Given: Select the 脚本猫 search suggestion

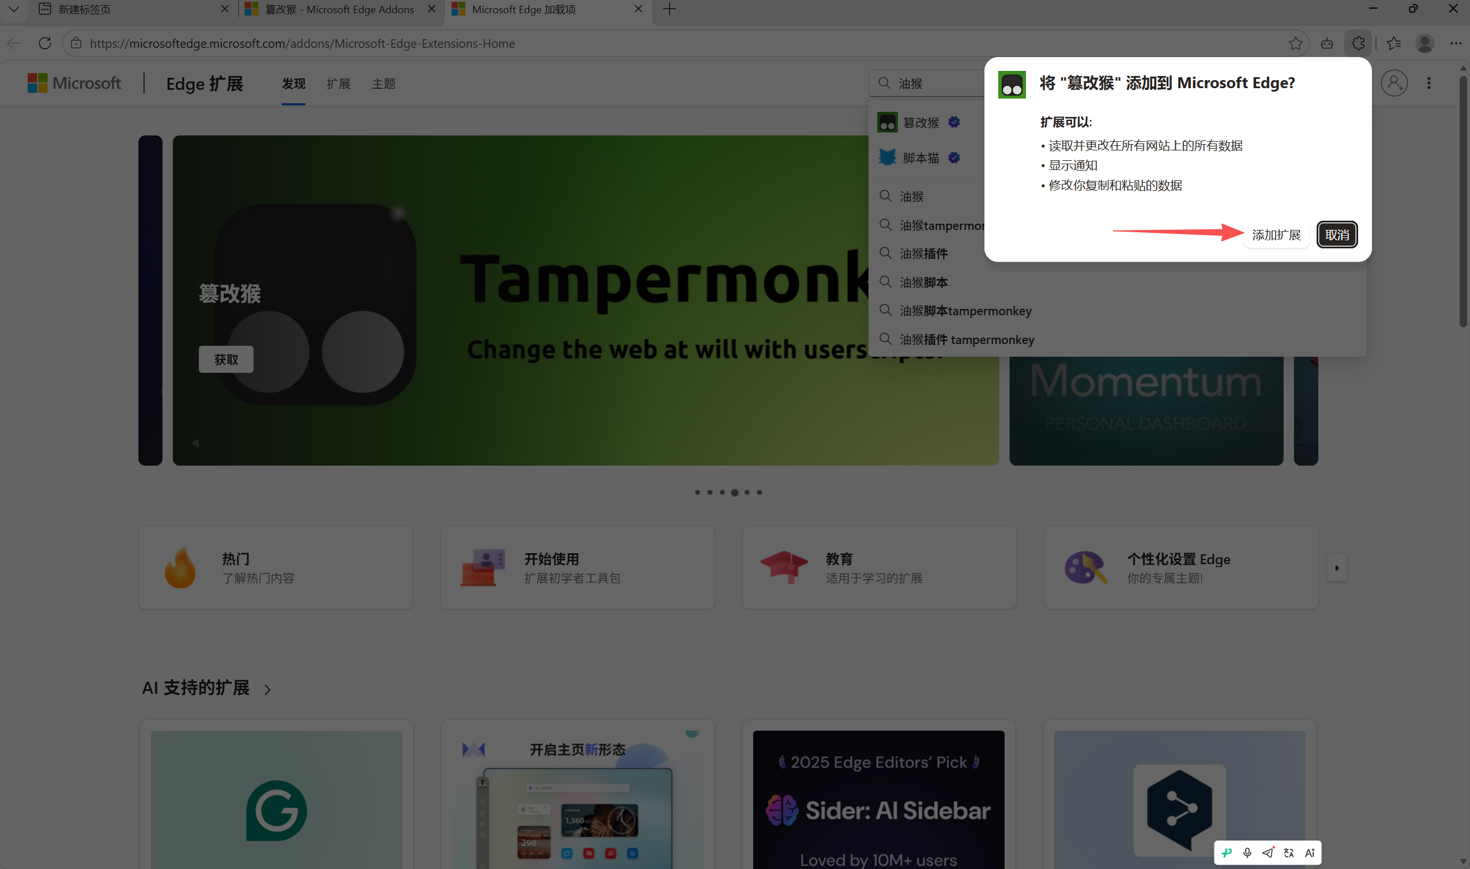Looking at the screenshot, I should click(x=927, y=158).
